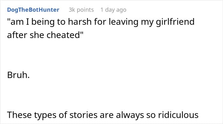Click the word "types" in the last line
223x124 pixels.
45,115
